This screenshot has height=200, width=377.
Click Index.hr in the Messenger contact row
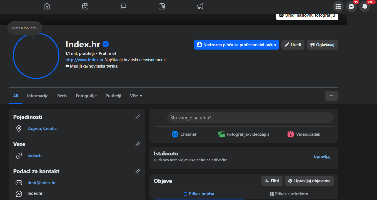[x=35, y=193]
